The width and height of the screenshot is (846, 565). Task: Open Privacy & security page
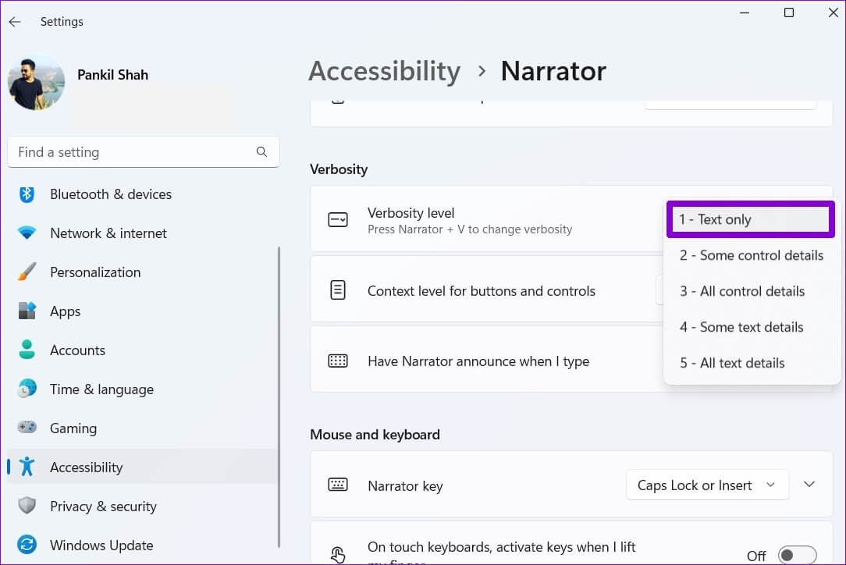[x=143, y=506]
